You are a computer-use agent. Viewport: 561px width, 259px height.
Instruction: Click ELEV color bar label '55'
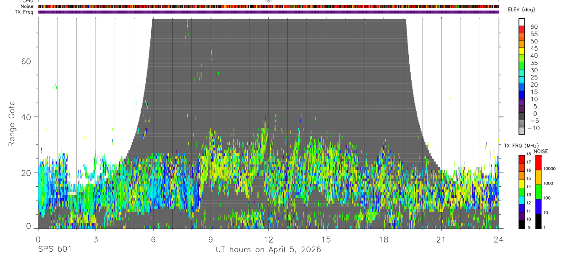tap(534, 34)
